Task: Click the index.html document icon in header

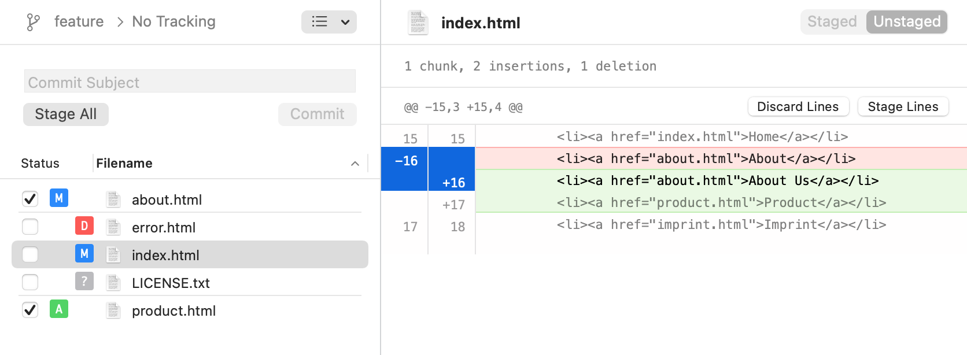Action: tap(418, 23)
